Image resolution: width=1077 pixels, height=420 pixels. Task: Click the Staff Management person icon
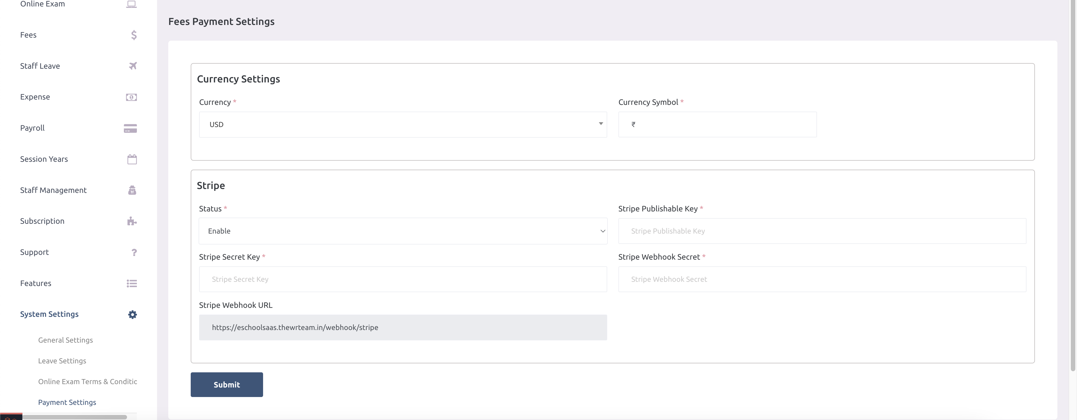tap(132, 191)
